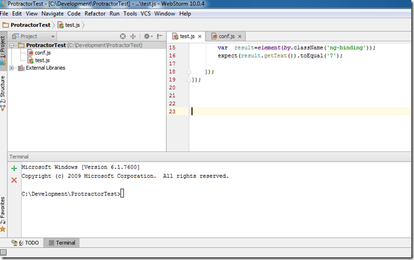Open the Project view dropdown
The width and height of the screenshot is (414, 260).
pos(34,36)
